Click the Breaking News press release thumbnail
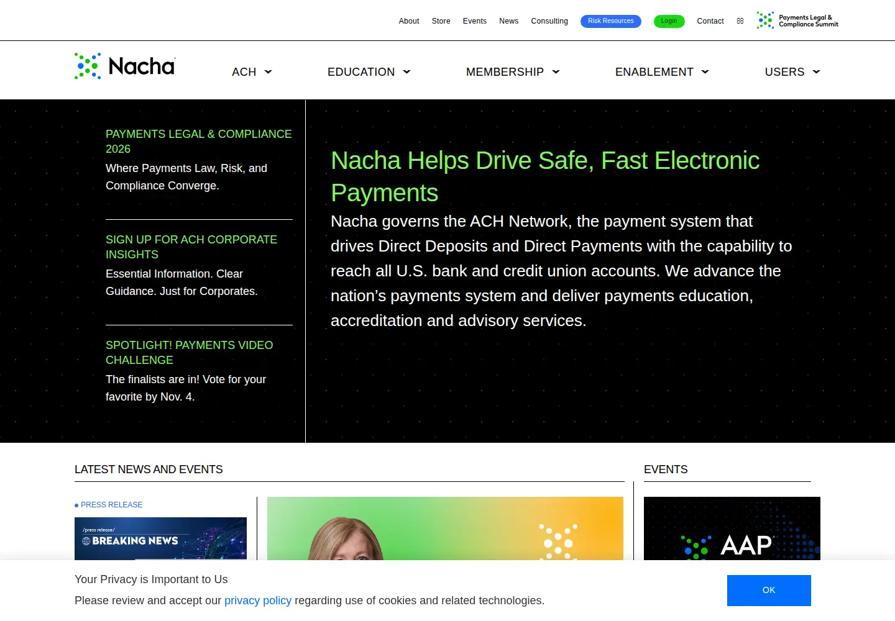 [x=160, y=538]
